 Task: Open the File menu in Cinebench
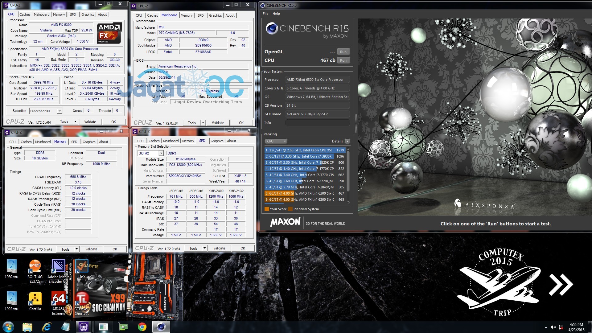coord(265,14)
